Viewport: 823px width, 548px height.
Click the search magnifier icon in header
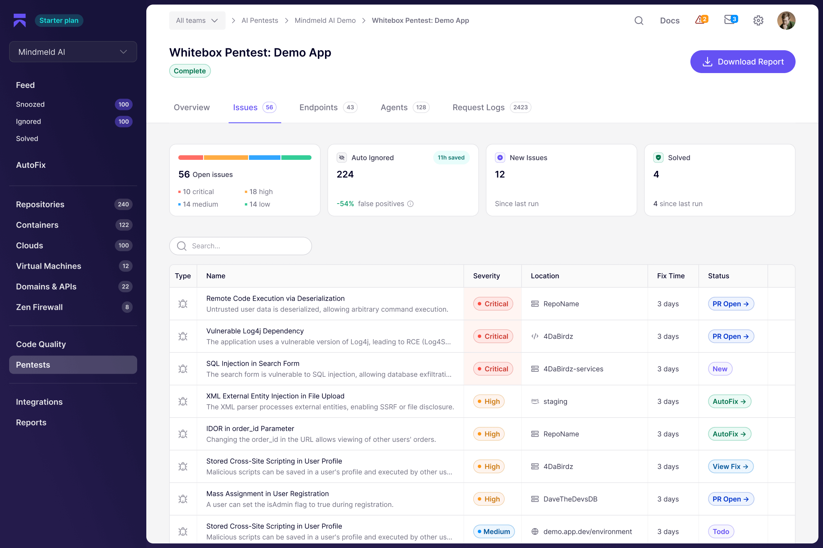pos(639,21)
